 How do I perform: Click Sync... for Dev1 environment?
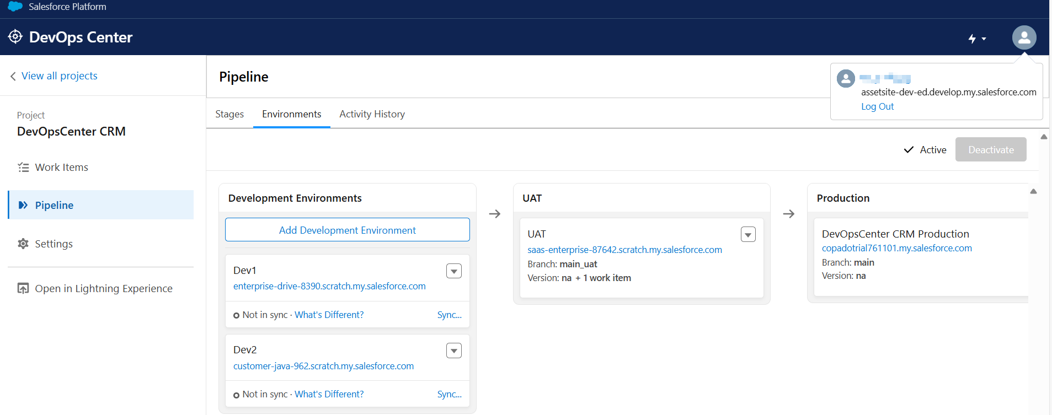point(450,315)
